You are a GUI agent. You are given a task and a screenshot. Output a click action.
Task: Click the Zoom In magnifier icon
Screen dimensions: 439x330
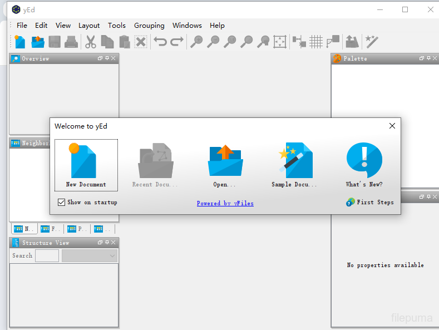click(x=196, y=42)
